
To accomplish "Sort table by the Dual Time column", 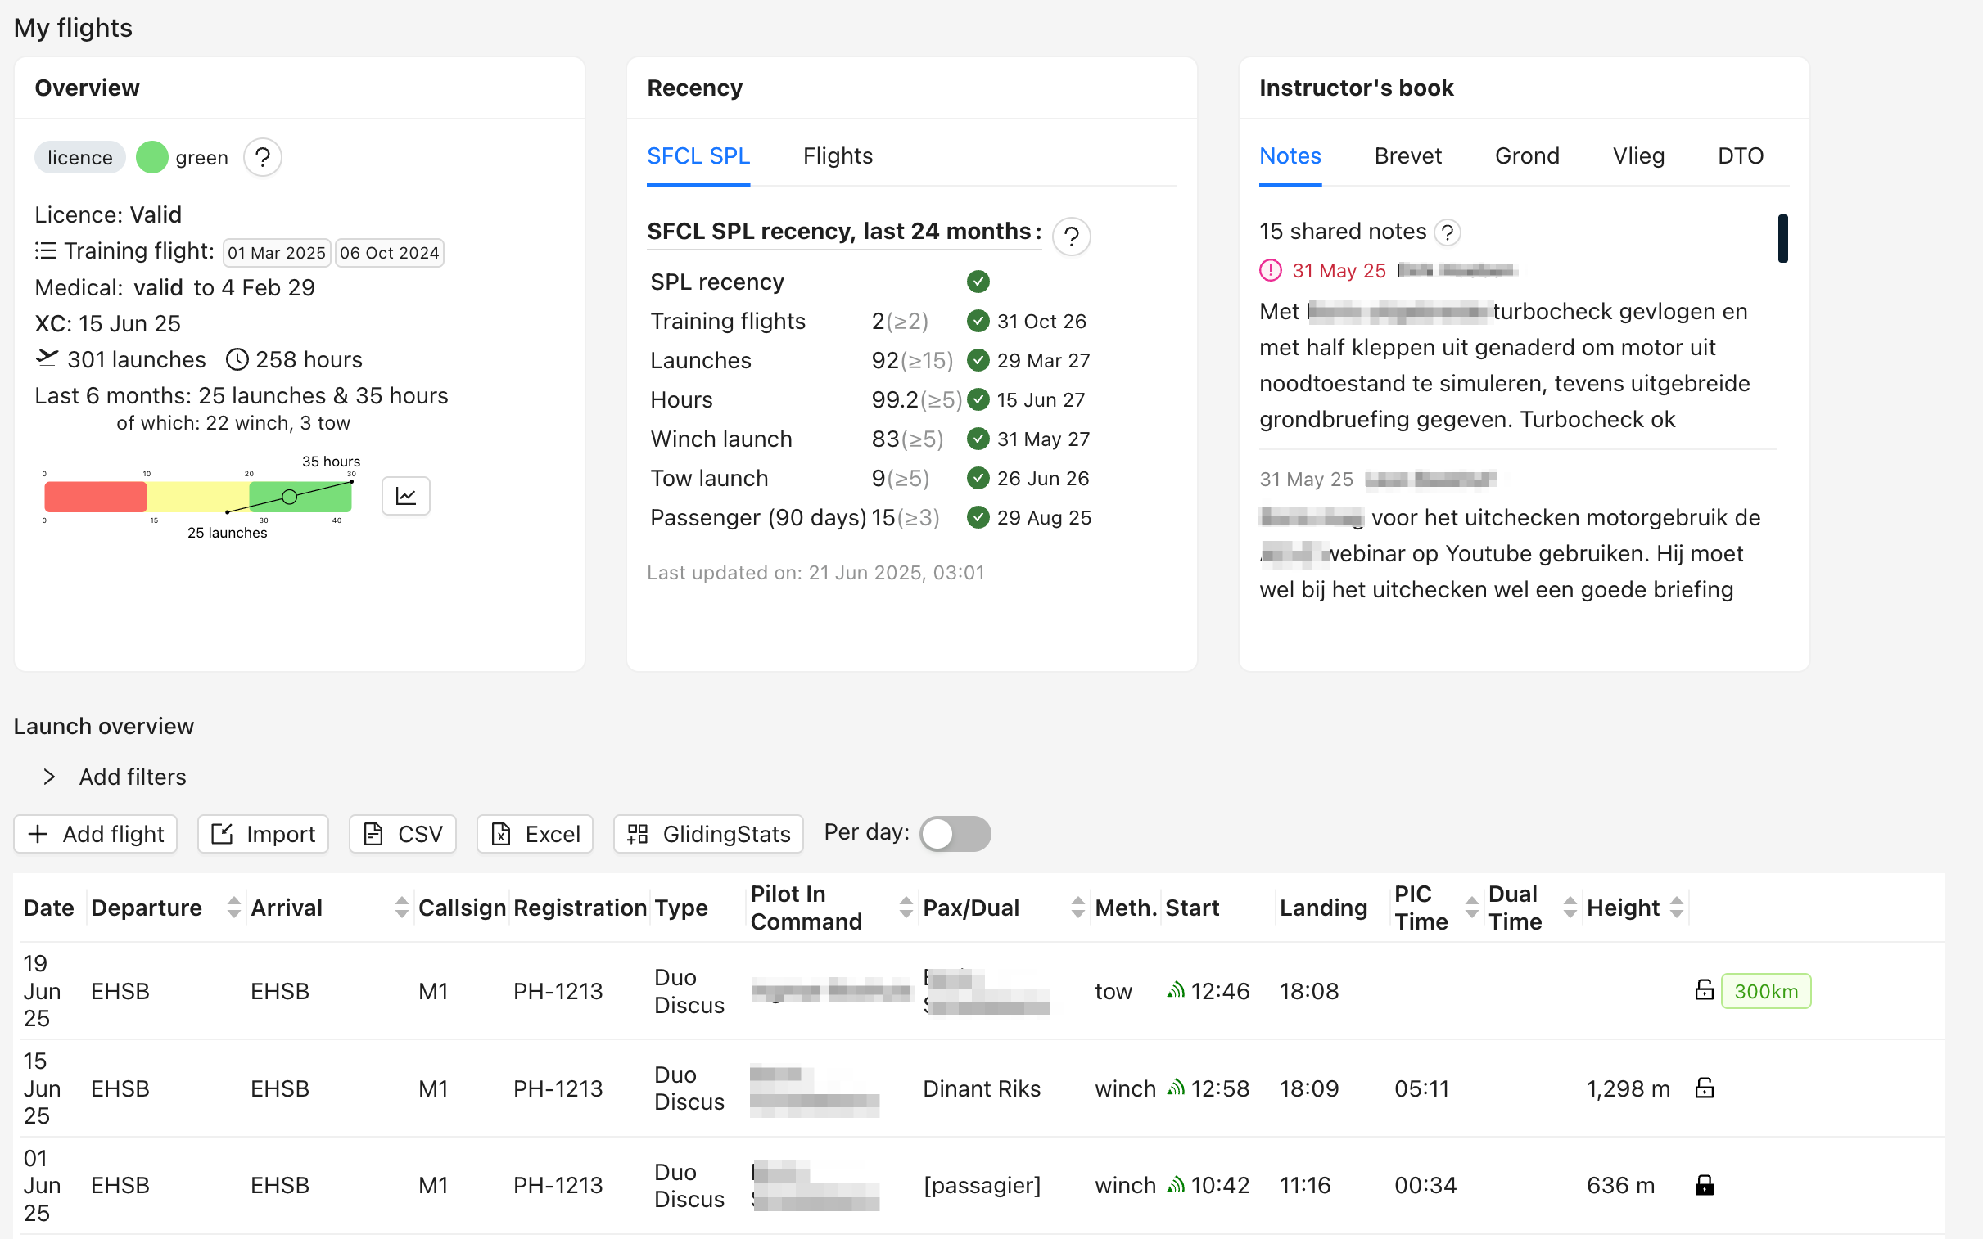I will (1570, 907).
